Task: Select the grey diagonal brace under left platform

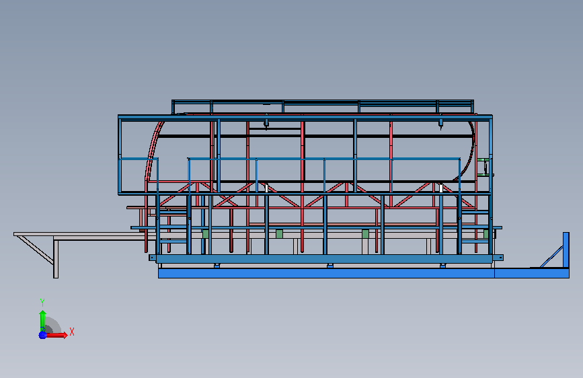Action: pos(36,250)
